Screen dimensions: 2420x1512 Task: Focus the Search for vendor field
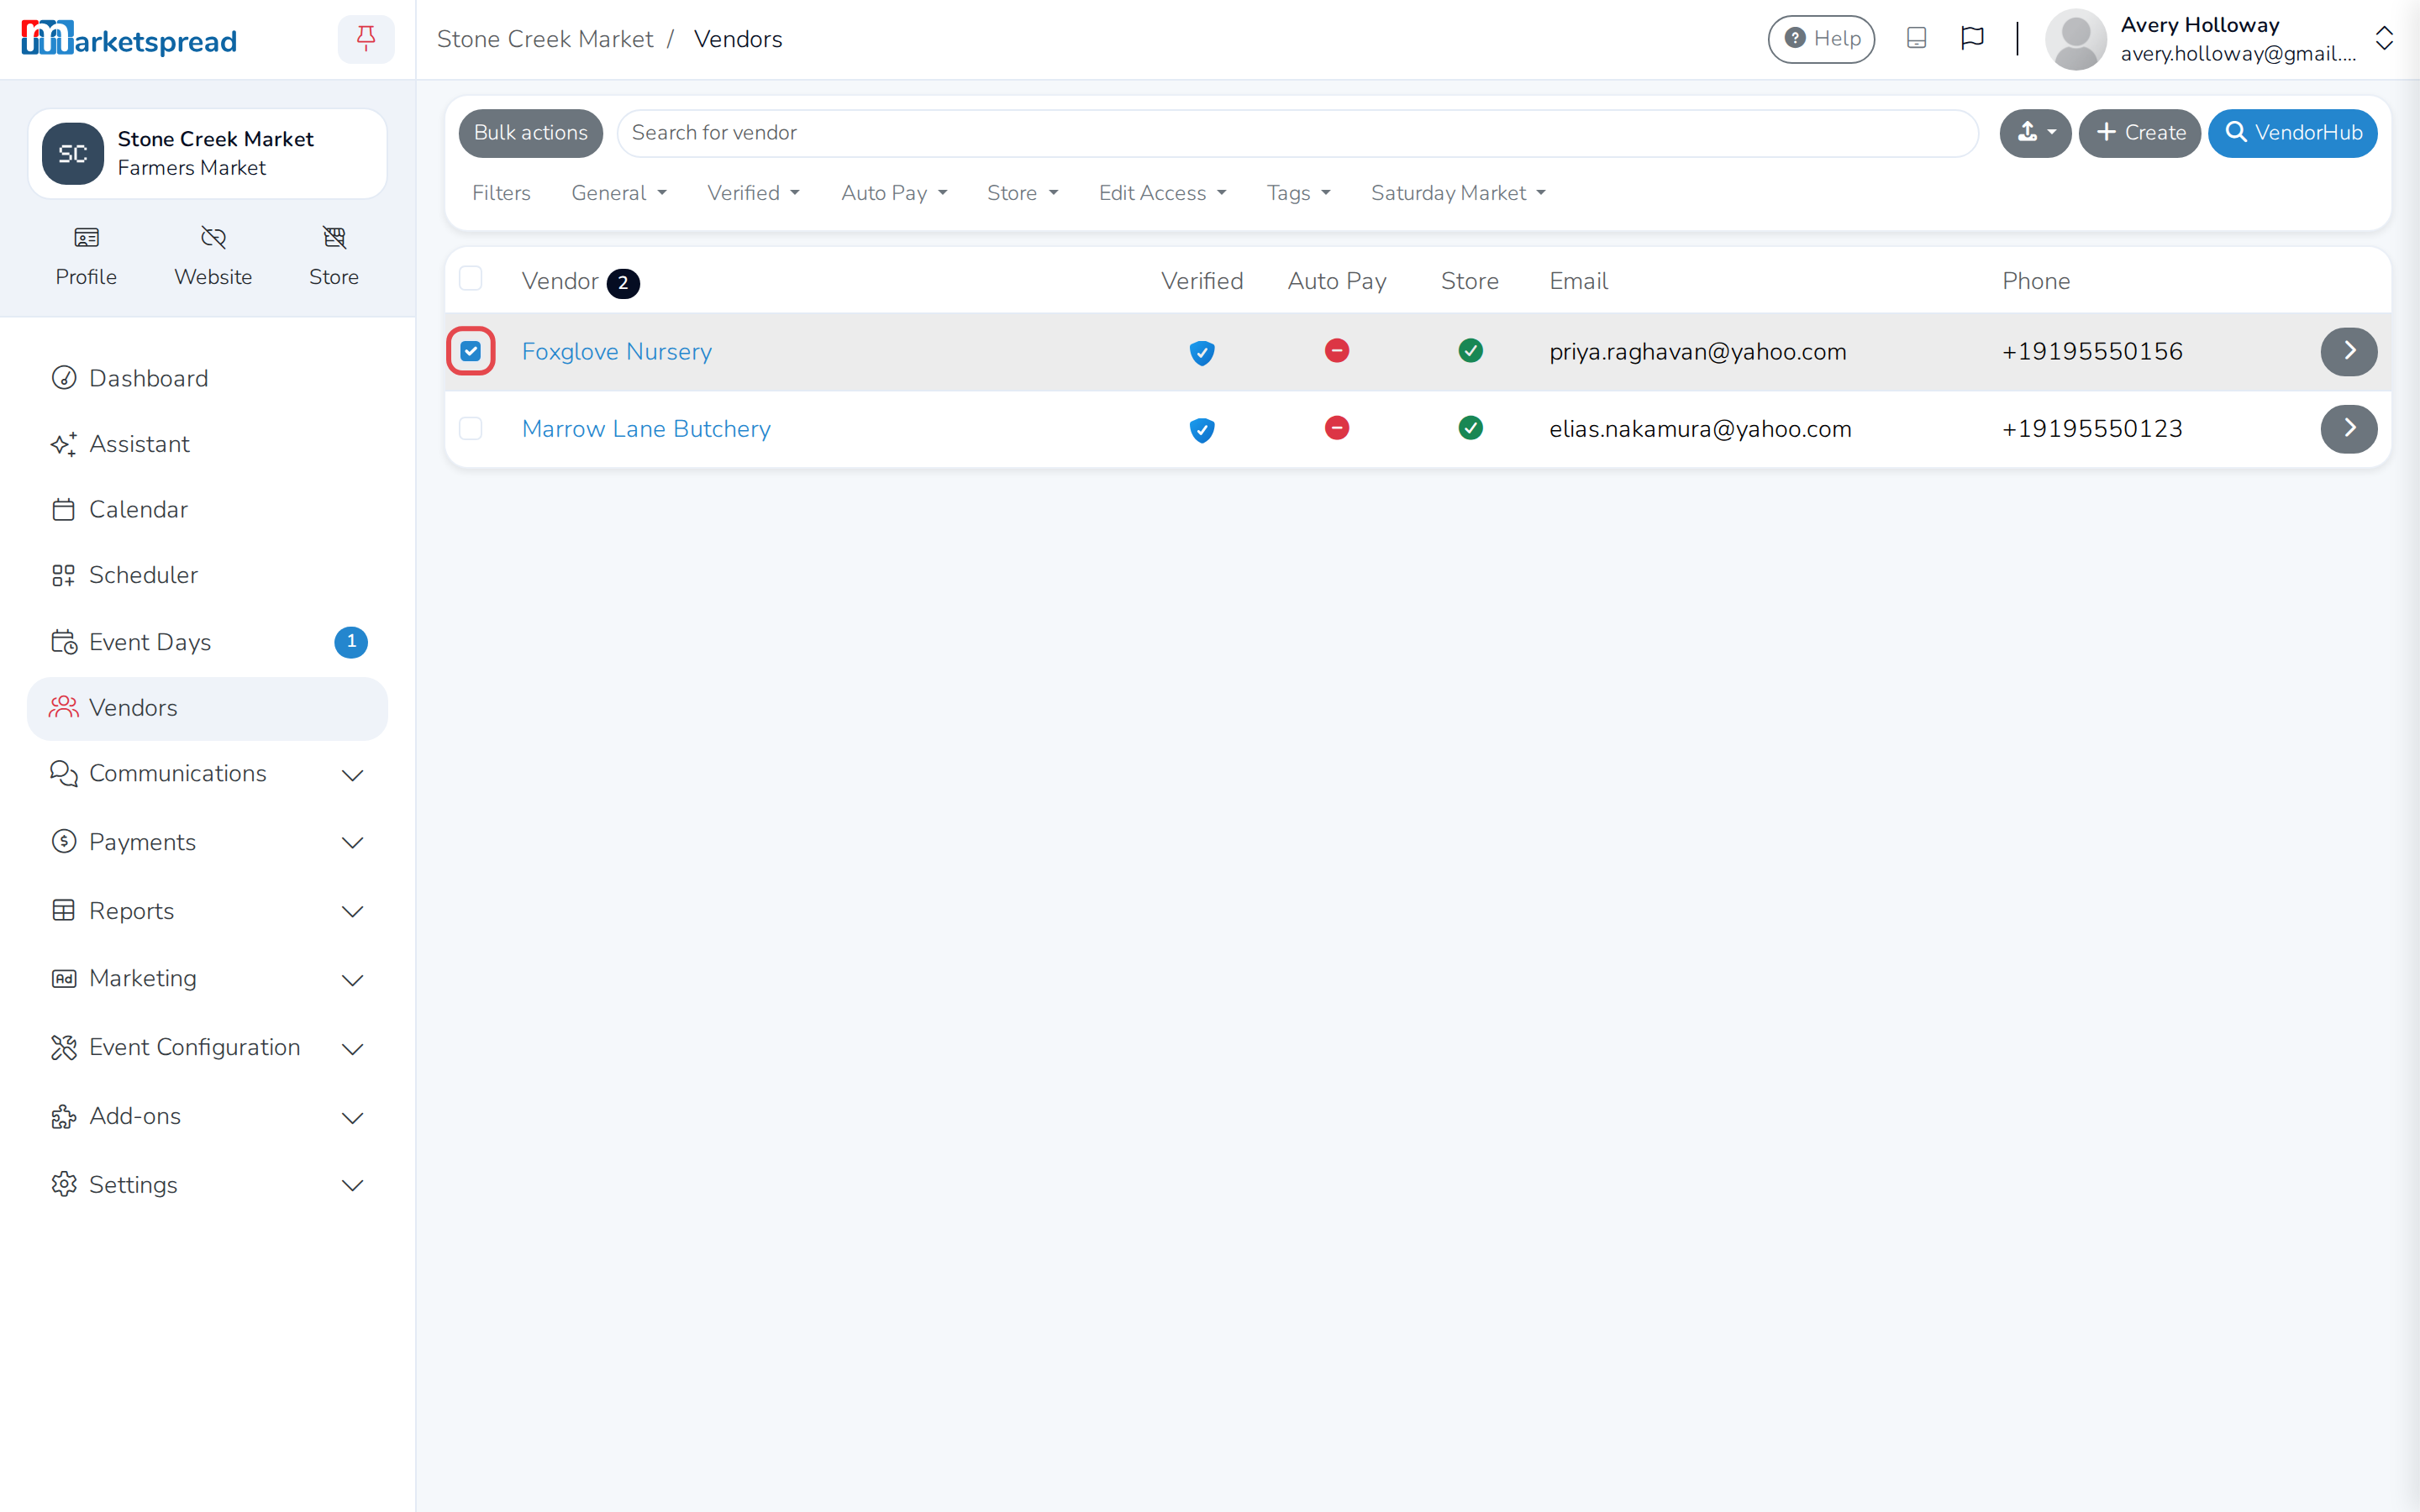point(1297,133)
